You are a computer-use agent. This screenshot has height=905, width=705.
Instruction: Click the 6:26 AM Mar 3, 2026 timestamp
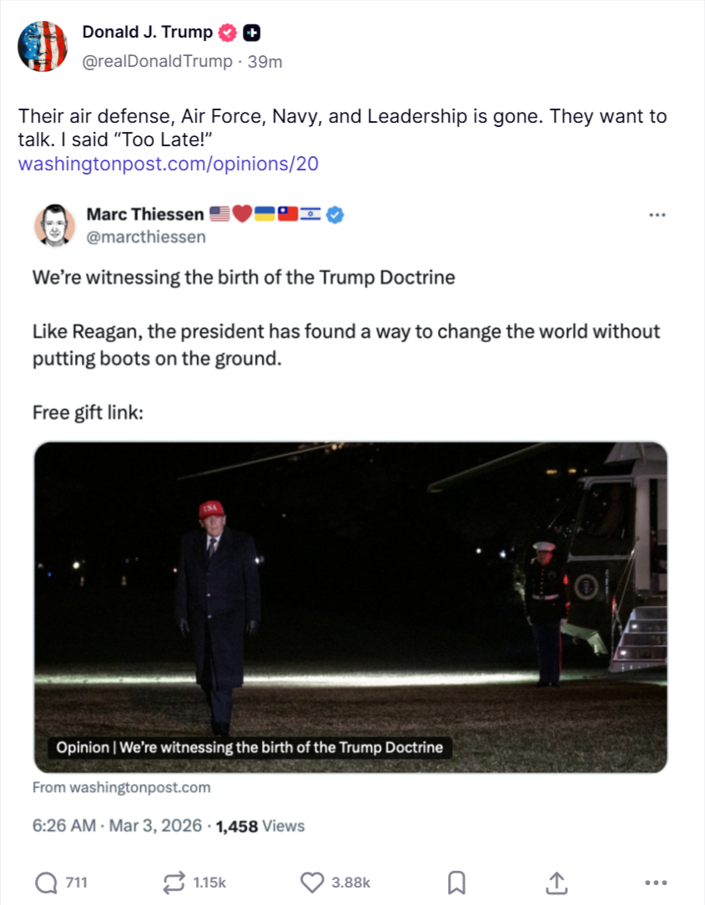coord(117,826)
